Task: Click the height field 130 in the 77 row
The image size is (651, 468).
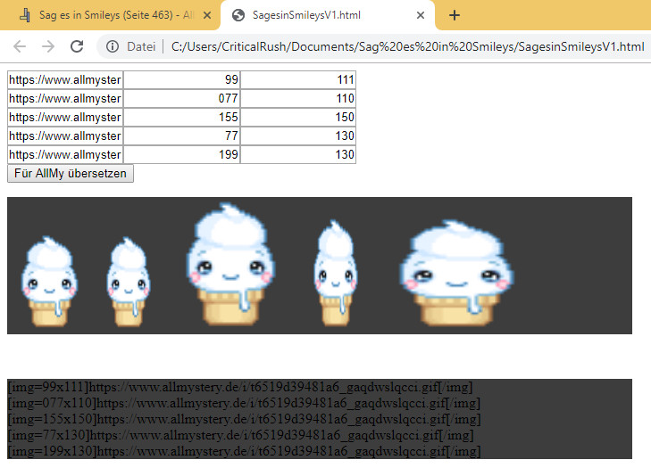Action: [x=298, y=135]
